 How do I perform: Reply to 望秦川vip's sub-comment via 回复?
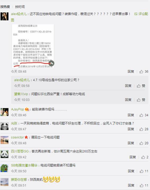[x=128, y=100]
